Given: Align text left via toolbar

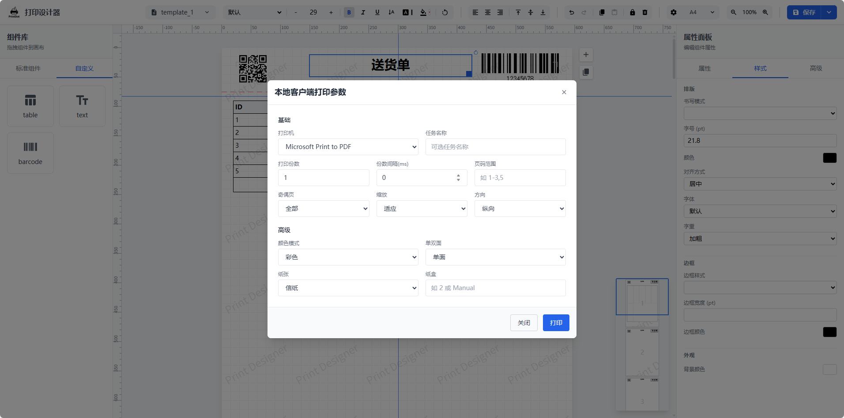Looking at the screenshot, I should (475, 12).
